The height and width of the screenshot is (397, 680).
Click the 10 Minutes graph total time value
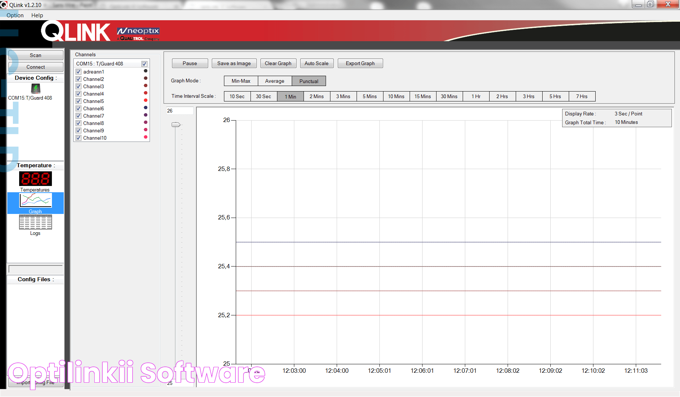pos(626,122)
